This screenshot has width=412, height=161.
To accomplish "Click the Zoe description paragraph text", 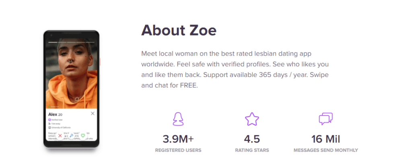I will coord(235,70).
